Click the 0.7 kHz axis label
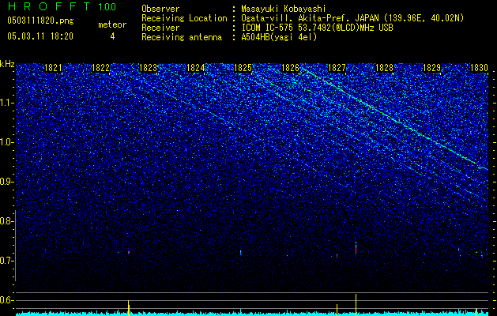The width and height of the screenshot is (497, 316). (7, 261)
